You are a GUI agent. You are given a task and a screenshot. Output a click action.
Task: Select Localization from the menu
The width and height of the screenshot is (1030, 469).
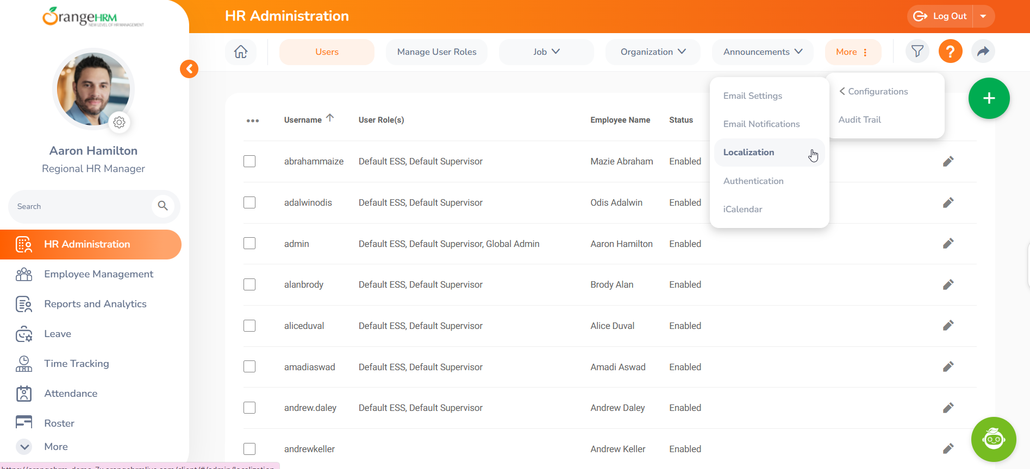tap(748, 153)
